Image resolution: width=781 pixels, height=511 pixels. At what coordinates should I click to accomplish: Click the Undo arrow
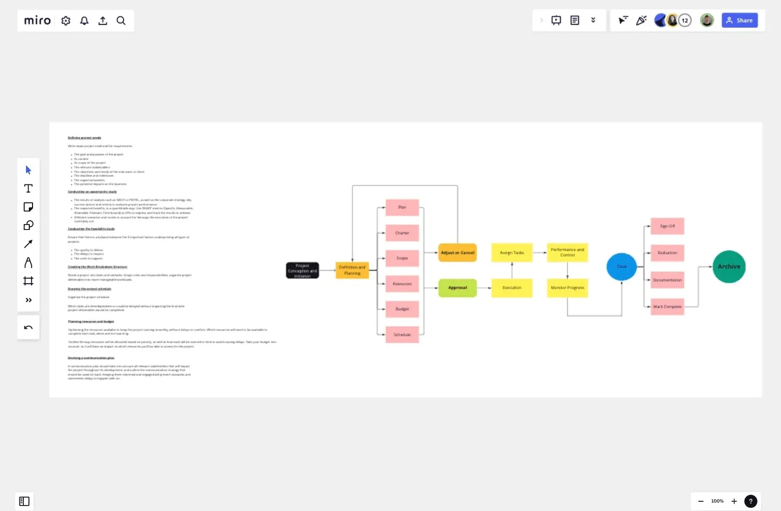28,328
